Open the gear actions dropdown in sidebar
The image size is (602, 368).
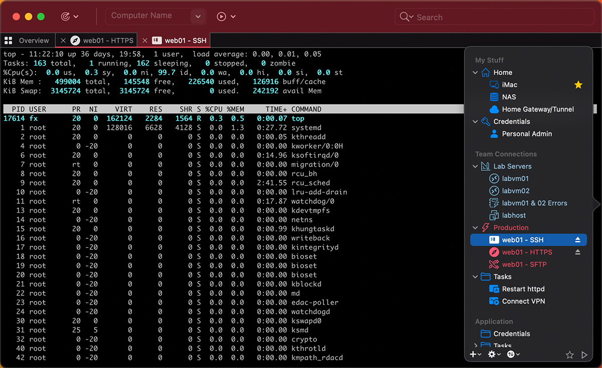tap(494, 354)
